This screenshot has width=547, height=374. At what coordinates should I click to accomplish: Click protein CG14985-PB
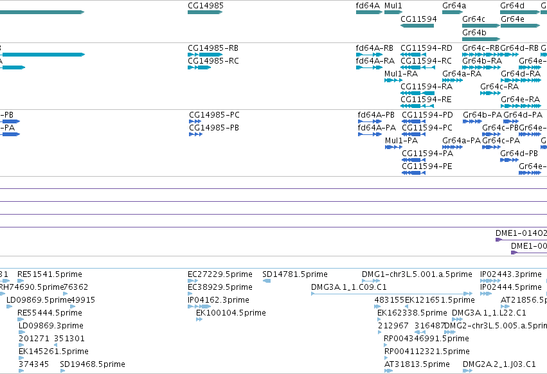click(x=195, y=134)
